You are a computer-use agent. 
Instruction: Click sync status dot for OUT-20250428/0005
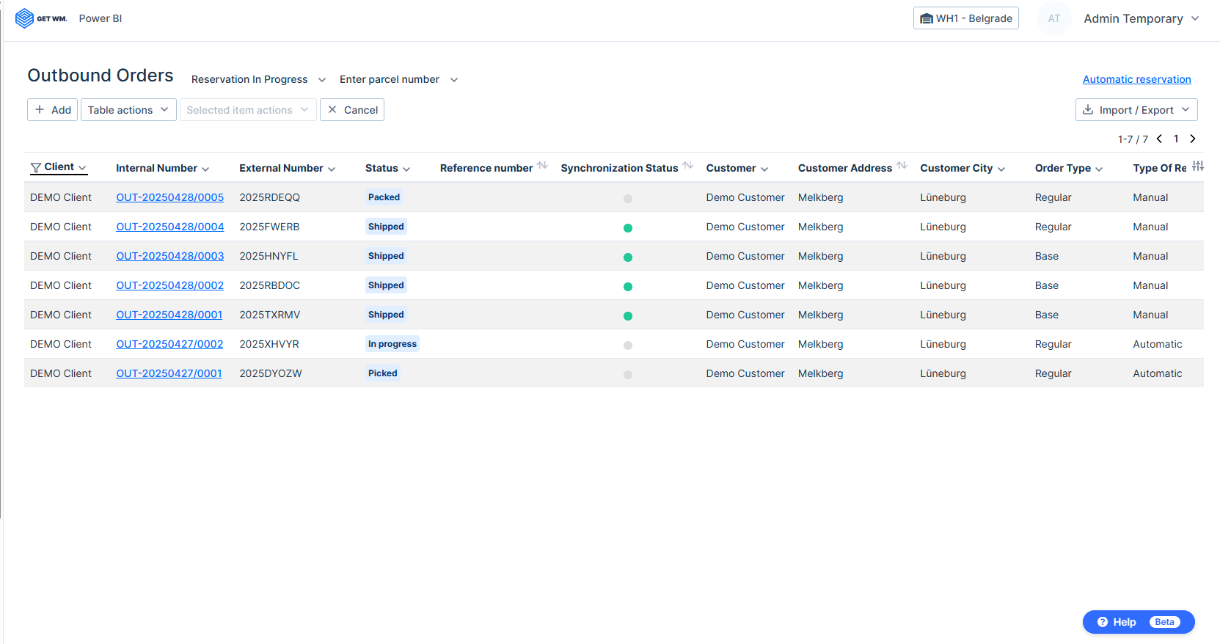(628, 199)
